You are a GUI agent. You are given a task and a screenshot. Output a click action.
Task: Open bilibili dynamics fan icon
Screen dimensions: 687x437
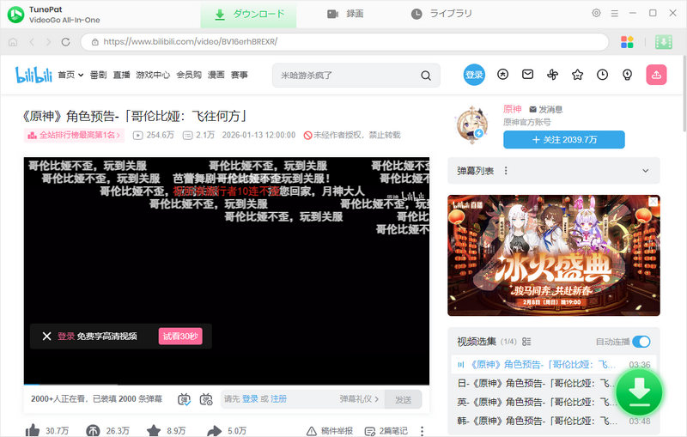pos(552,75)
